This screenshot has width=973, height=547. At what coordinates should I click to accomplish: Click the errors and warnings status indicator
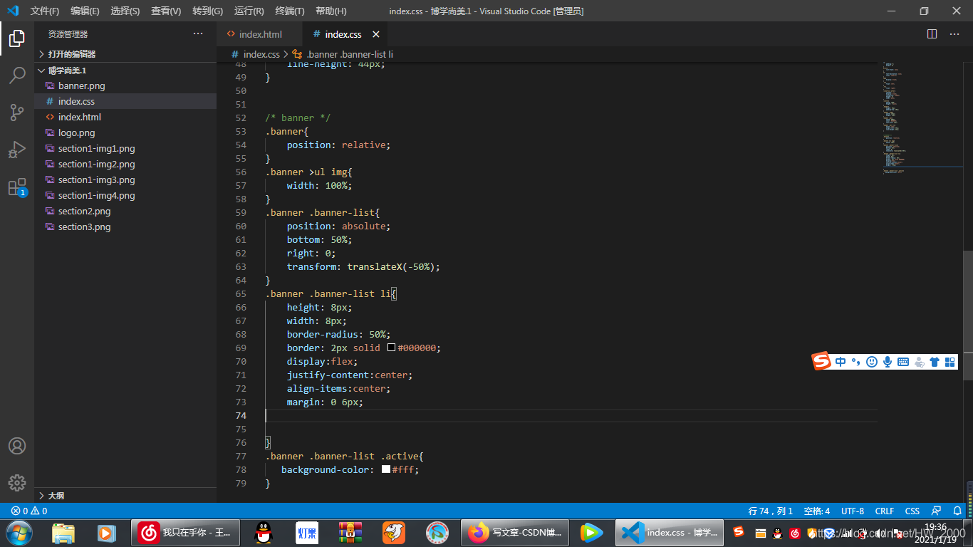coord(29,511)
